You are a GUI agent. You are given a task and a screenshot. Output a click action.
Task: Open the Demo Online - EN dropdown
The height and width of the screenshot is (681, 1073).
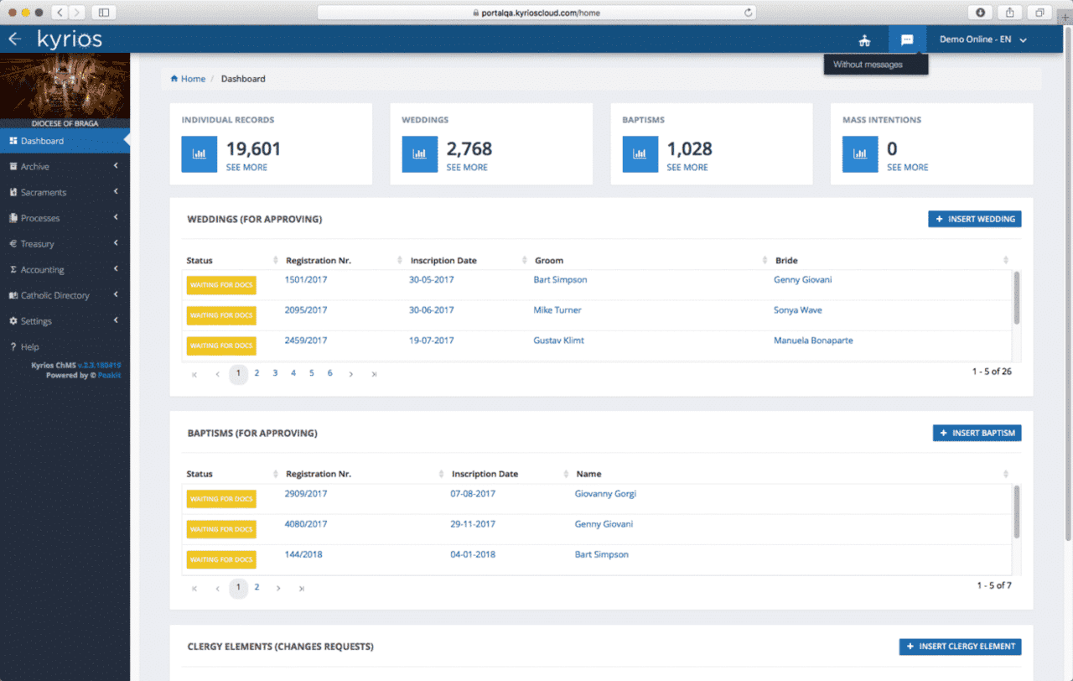pos(982,39)
